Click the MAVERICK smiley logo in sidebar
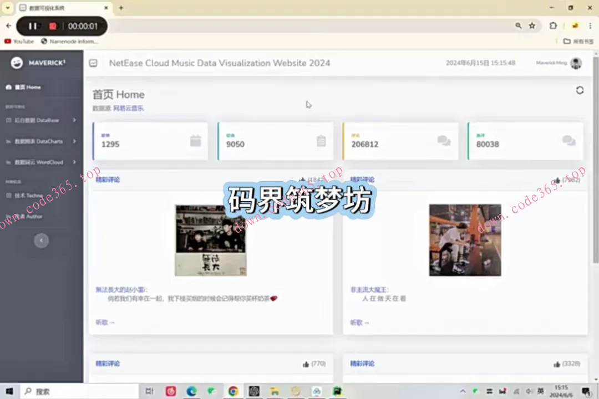599x399 pixels. 17,63
